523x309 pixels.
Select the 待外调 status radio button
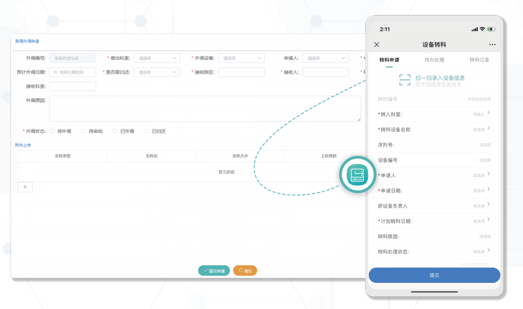(x=52, y=131)
